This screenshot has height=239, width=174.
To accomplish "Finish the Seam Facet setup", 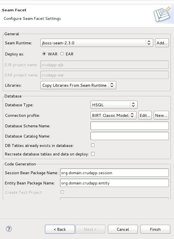I will tap(155, 229).
